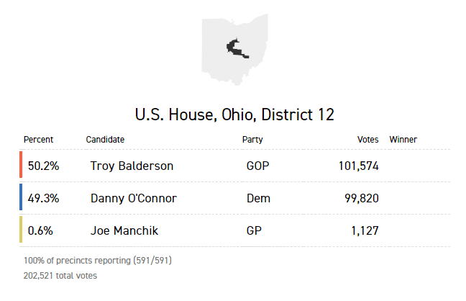
Task: Select the Party column header
Action: tap(252, 140)
